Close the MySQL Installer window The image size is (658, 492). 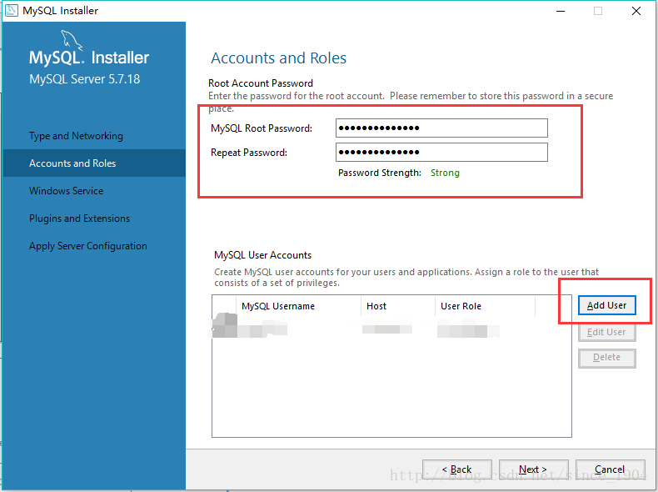636,11
